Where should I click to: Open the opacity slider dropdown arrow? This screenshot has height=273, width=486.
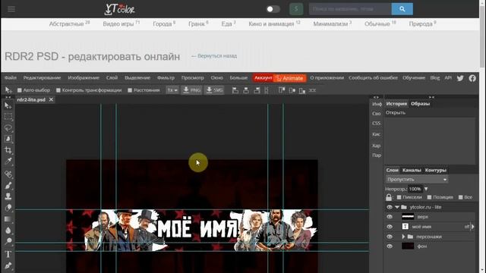(x=426, y=189)
